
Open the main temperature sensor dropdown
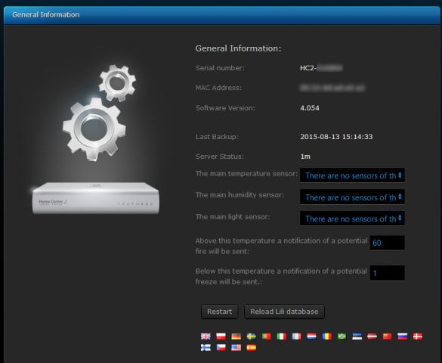(352, 175)
